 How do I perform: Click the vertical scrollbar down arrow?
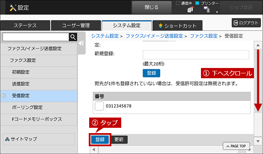[258, 141]
